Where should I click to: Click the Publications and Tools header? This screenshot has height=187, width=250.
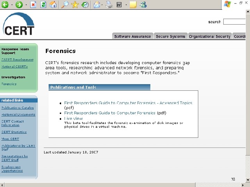coord(99,87)
